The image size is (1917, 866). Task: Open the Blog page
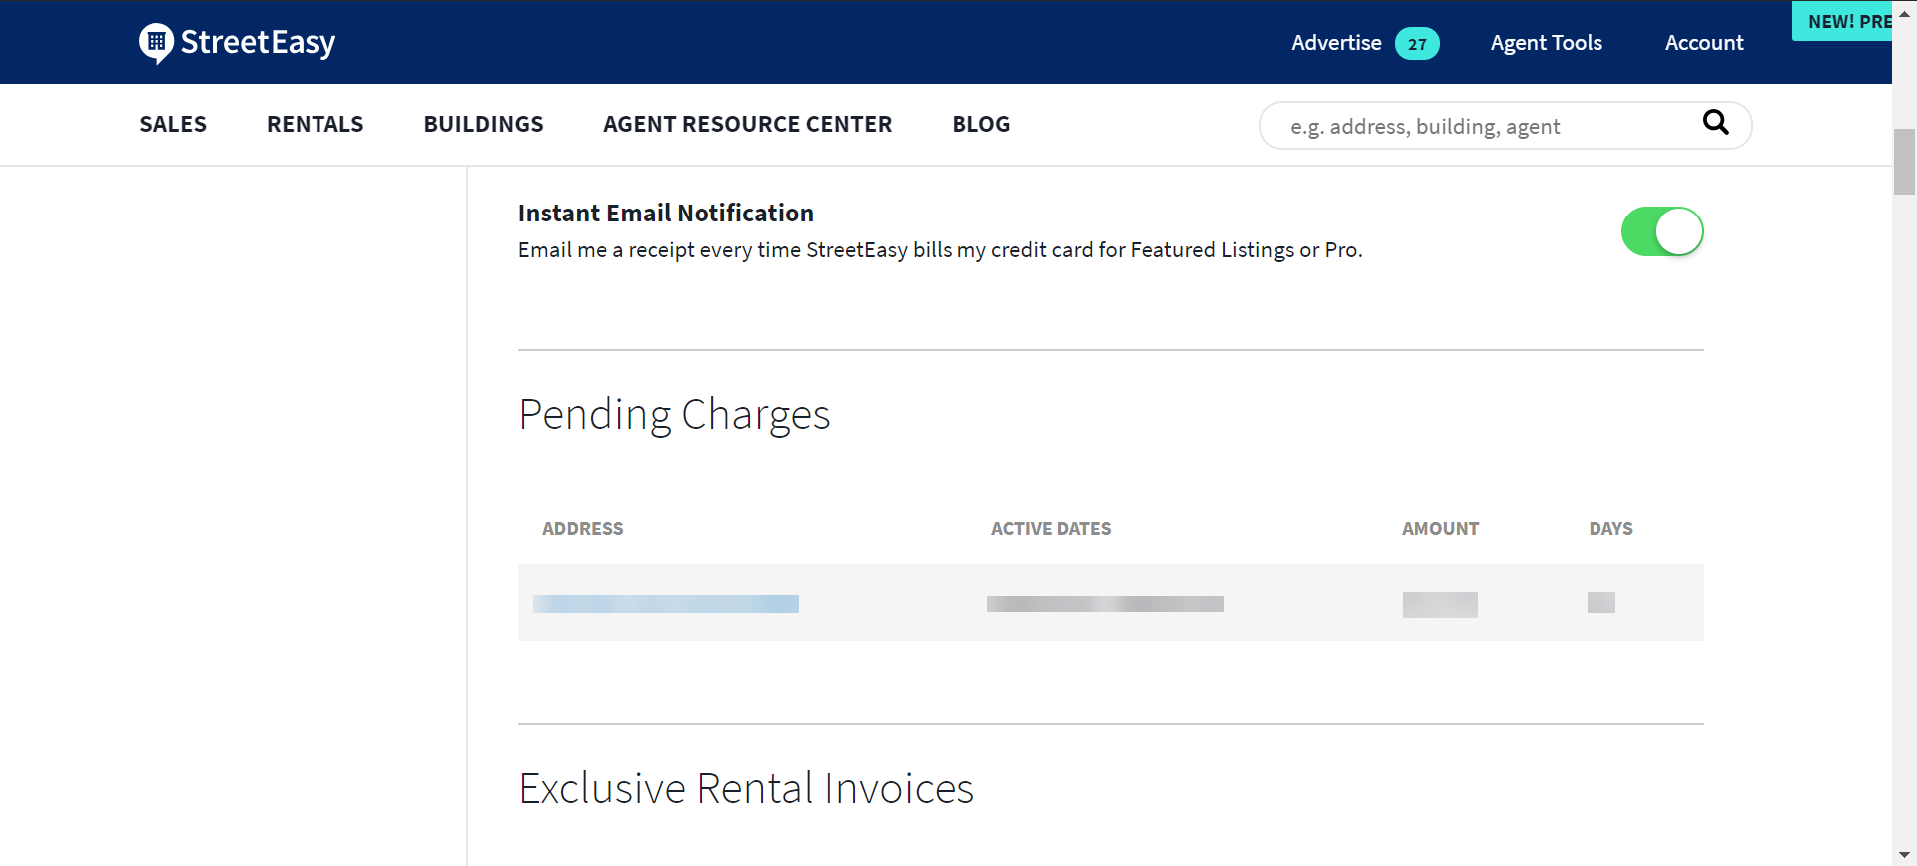[x=981, y=124]
